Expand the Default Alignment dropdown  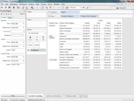[x=18, y=27]
